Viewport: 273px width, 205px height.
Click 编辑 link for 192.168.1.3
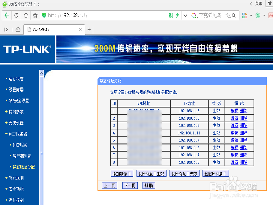point(234,118)
